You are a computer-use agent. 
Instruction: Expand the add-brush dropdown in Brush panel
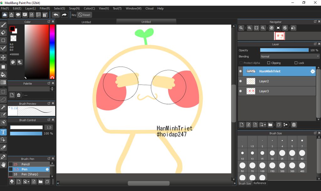pyautogui.click(x=29, y=182)
